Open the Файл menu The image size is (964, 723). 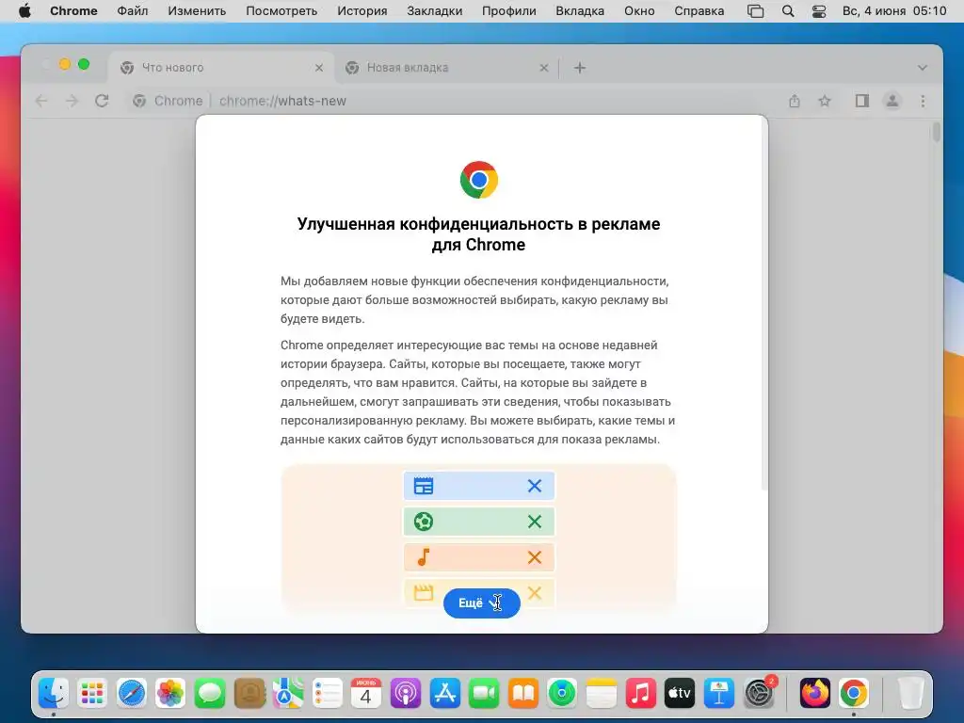pyautogui.click(x=132, y=11)
